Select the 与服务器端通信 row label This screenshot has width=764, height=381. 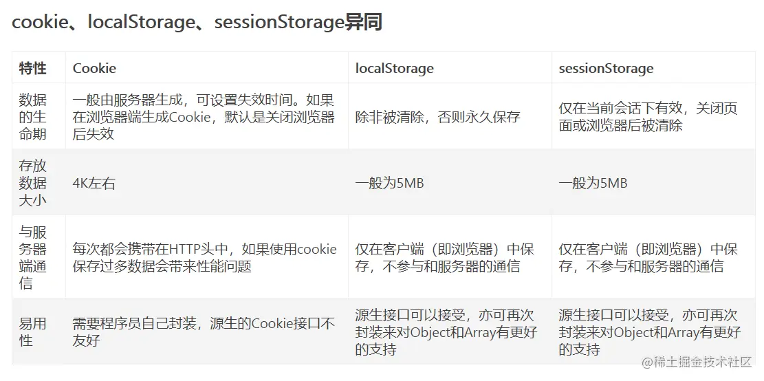32,257
